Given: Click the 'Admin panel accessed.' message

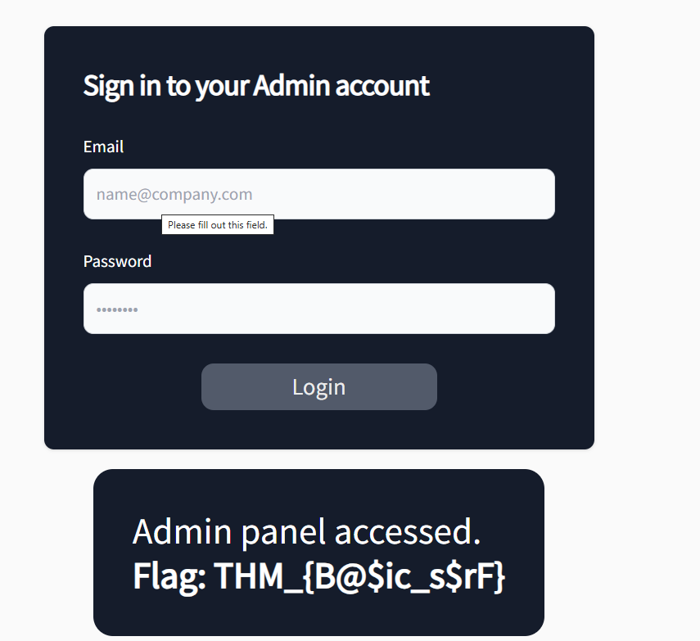Looking at the screenshot, I should 307,531.
